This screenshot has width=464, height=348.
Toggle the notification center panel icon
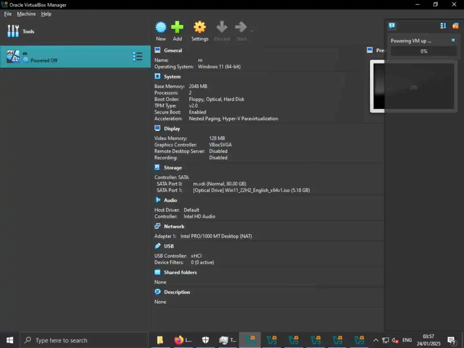coord(392,26)
